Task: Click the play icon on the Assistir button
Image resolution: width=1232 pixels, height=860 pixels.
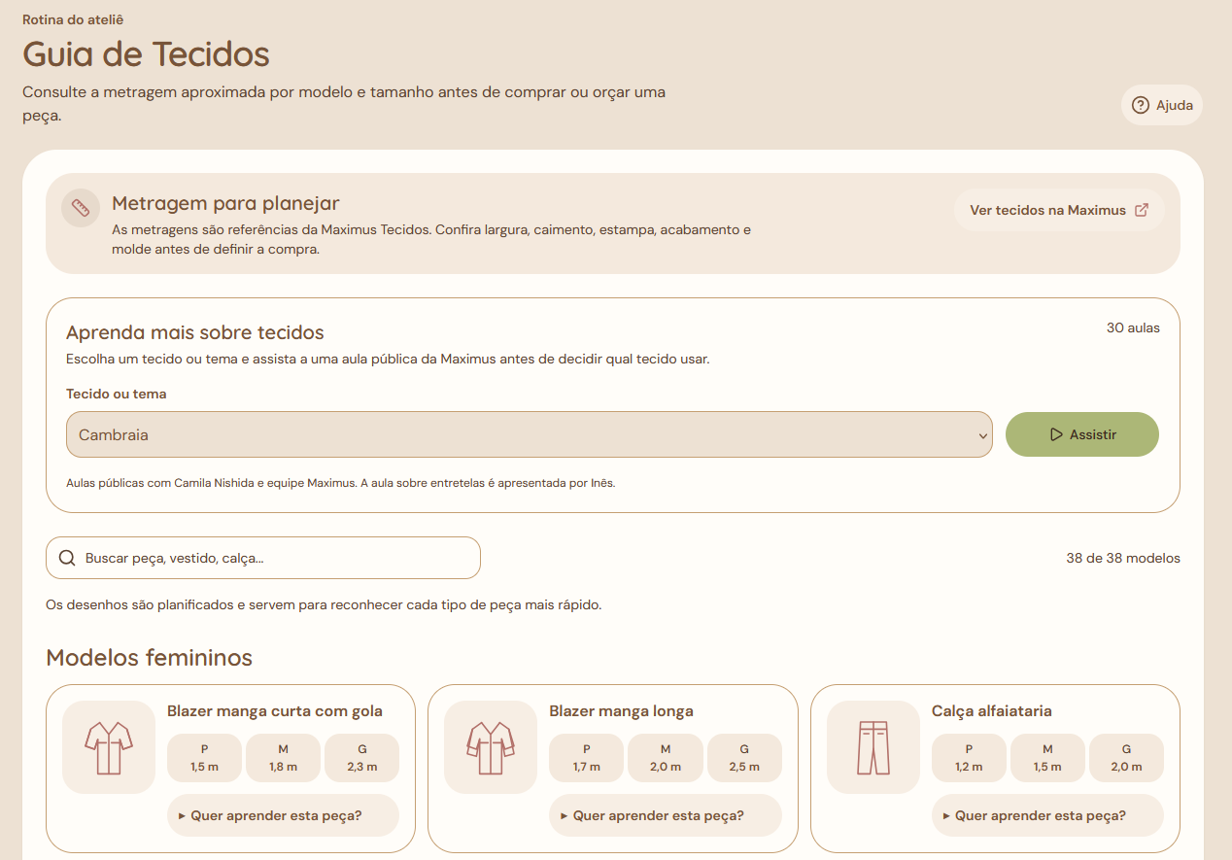Action: (1056, 434)
